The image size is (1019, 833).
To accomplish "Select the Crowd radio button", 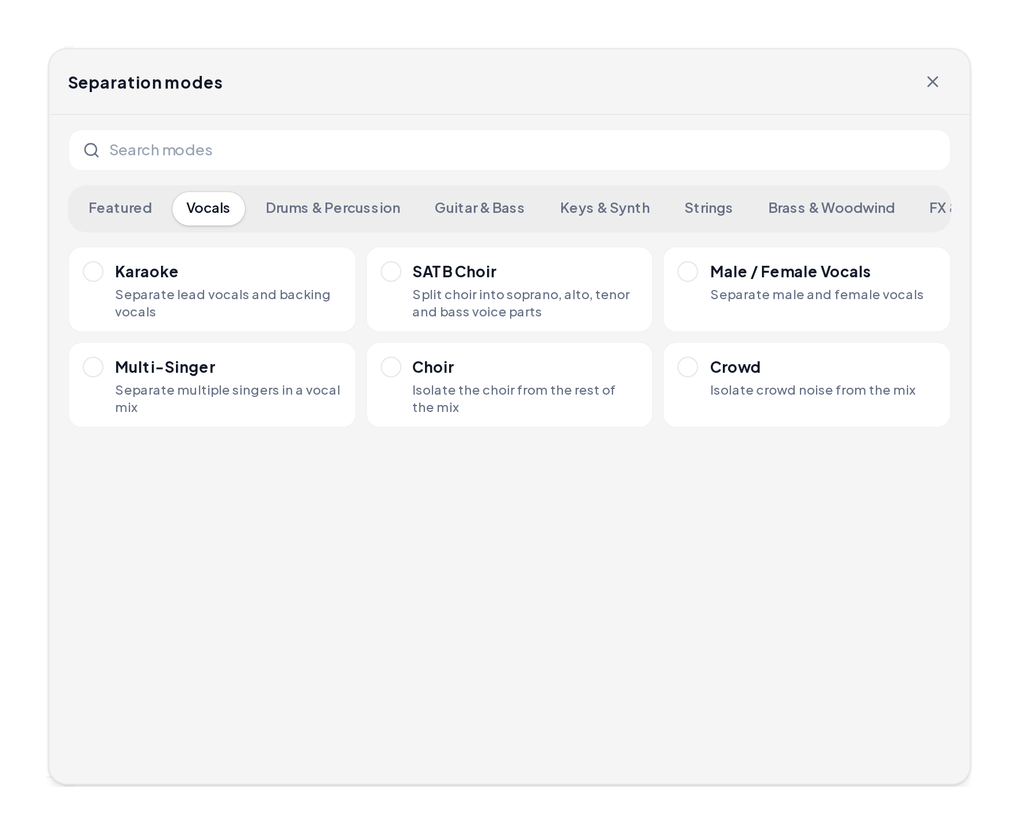I will pos(688,367).
